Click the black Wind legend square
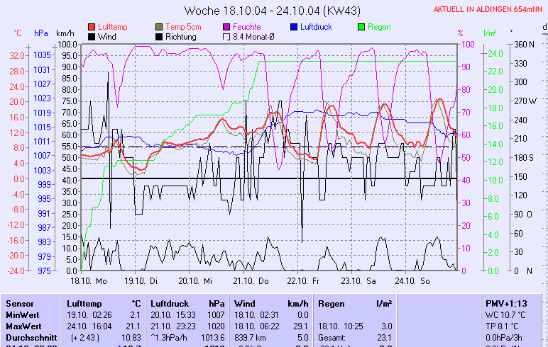This screenshot has width=548, height=347. 92,36
